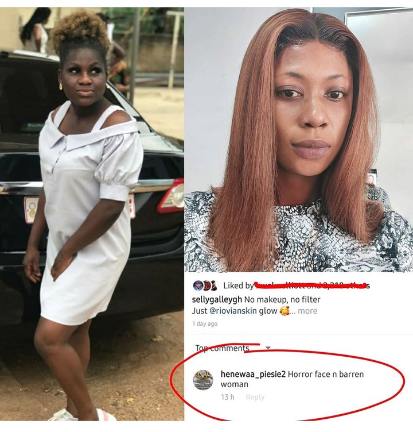Image resolution: width=413 pixels, height=432 pixels.
Task: Expand the caption with the more link
Action: pyautogui.click(x=307, y=311)
